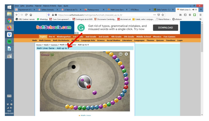Viewport: 209px width, 121px height.
Task: Click in the URL address bar
Action: click(104, 15)
